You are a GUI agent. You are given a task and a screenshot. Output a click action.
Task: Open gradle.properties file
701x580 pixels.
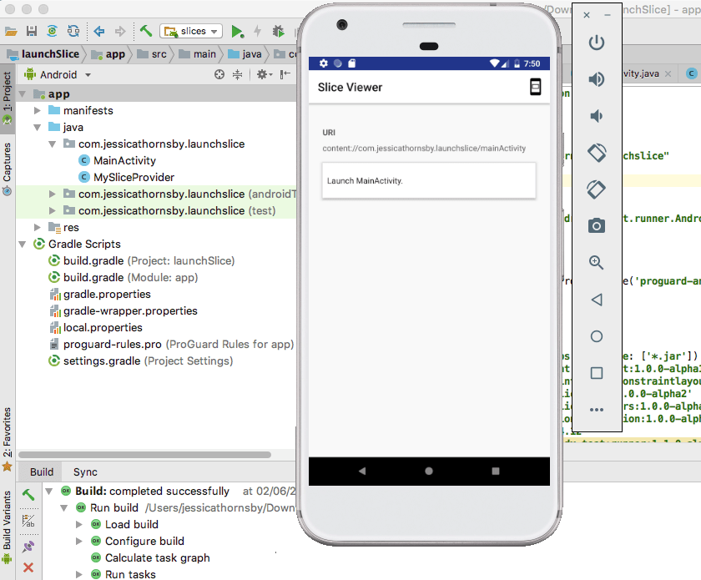[99, 295]
